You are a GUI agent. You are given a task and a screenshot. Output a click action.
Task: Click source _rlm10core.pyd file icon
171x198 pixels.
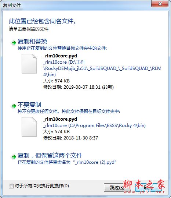(29, 64)
